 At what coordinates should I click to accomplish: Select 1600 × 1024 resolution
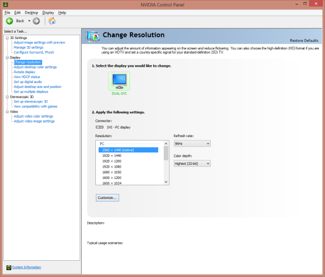pos(112,183)
